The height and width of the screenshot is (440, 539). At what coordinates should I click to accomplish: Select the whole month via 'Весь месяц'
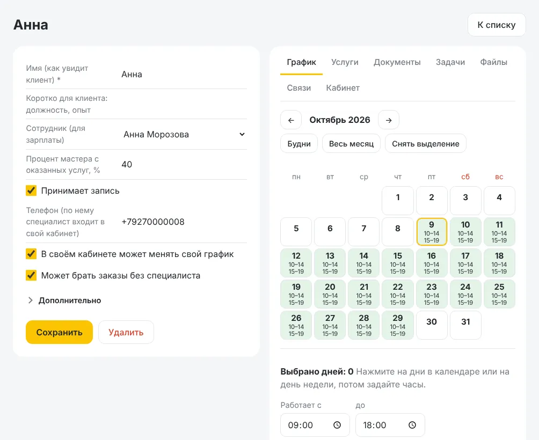click(x=351, y=144)
